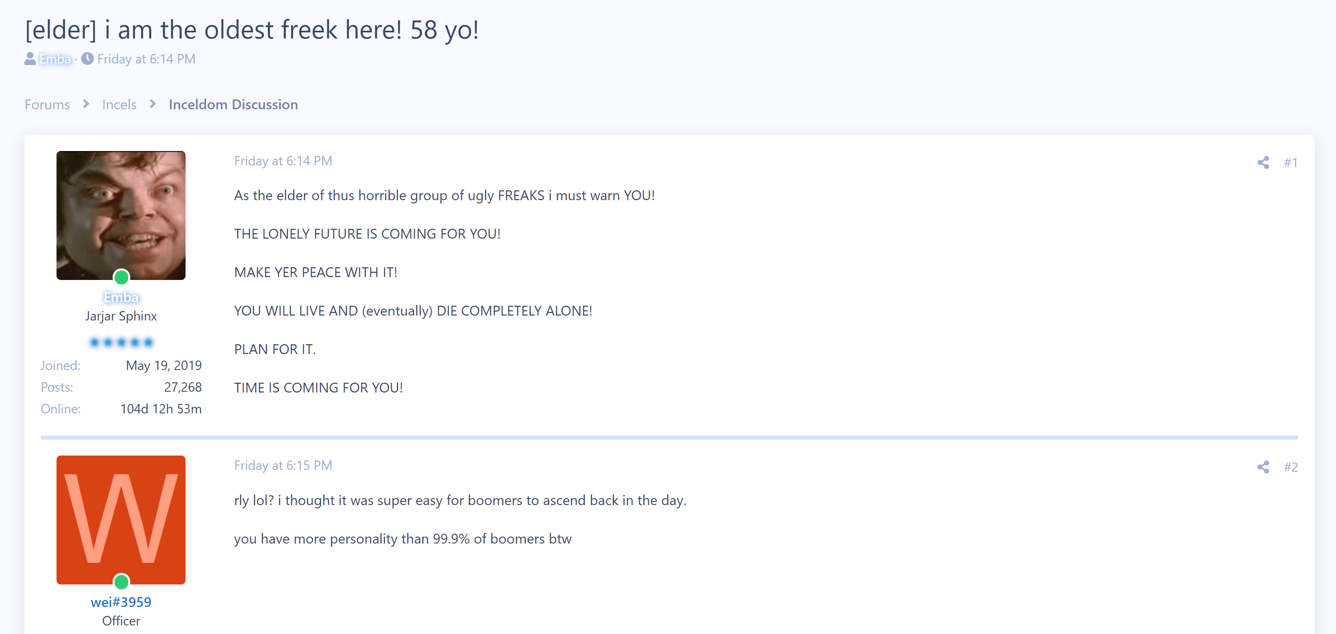The image size is (1336, 634).
Task: Click Emba's username under the avatar
Action: (121, 297)
